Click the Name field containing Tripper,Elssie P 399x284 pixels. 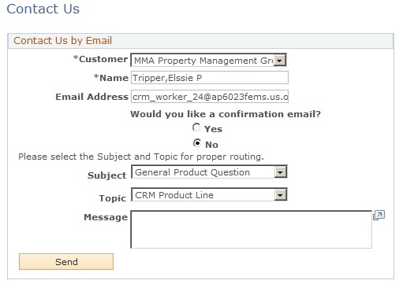click(x=210, y=78)
